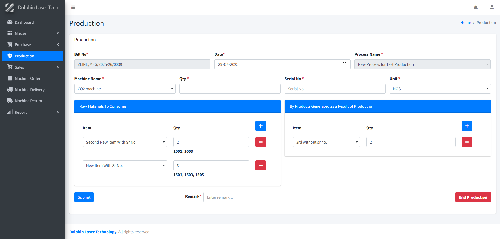Focus the Serial No input field

335,89
